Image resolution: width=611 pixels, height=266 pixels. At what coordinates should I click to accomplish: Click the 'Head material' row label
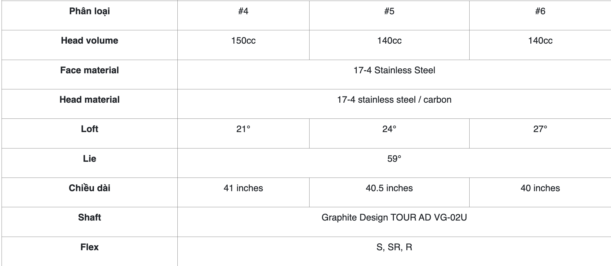point(90,104)
